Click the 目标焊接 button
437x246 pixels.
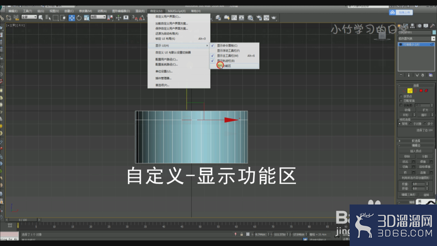point(425,167)
